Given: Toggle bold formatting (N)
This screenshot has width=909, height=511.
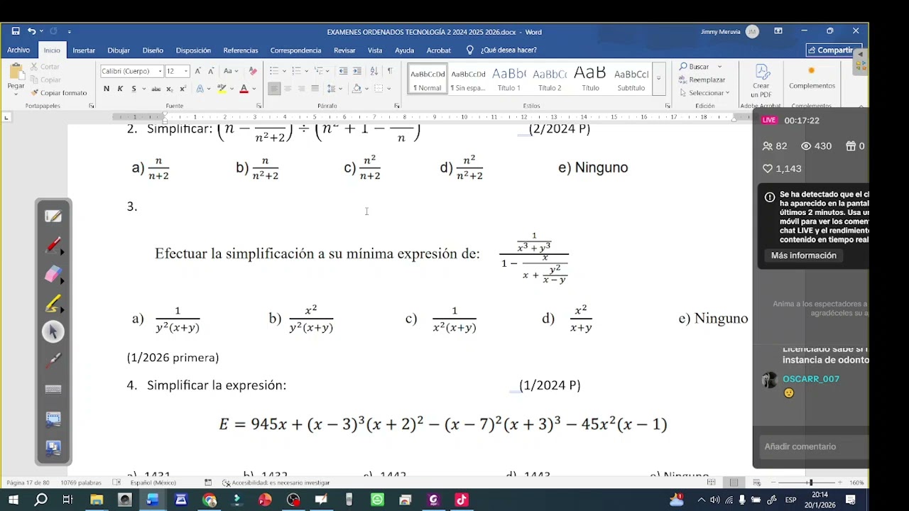Looking at the screenshot, I should pos(107,89).
